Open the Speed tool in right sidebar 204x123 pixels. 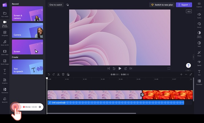point(199,63)
